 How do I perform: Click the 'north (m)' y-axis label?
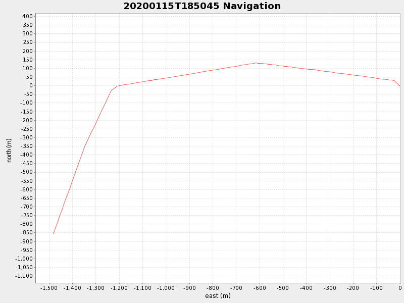[9, 150]
